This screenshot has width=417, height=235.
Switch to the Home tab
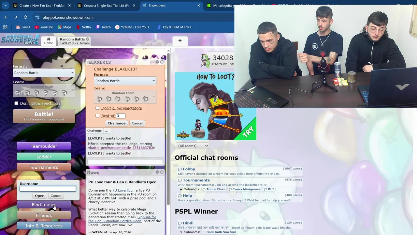click(x=49, y=41)
